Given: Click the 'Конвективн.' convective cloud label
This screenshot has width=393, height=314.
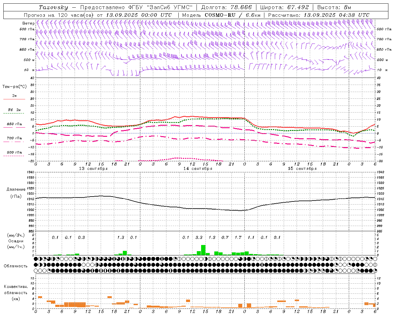Looking at the screenshot, I should coord(16,287).
